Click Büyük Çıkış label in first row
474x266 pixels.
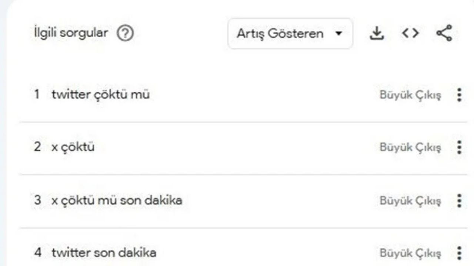(410, 95)
